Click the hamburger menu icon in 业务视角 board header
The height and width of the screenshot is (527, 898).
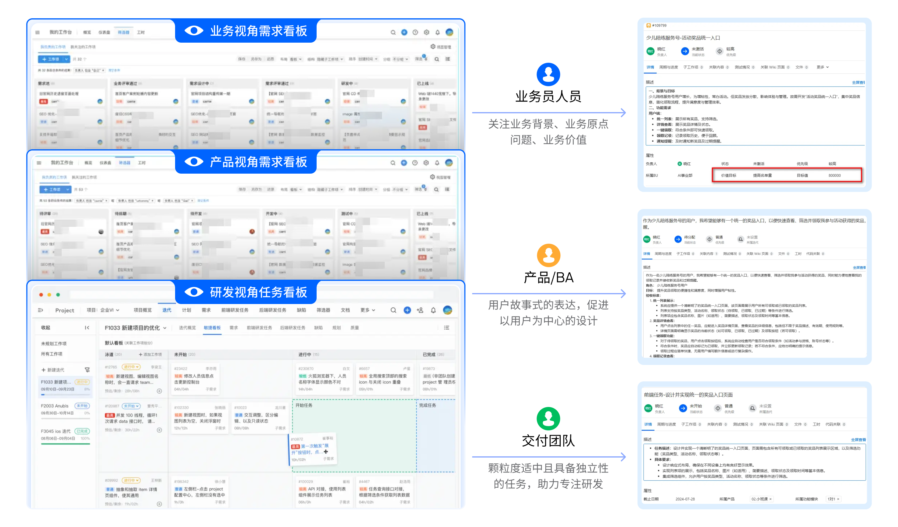coord(38,32)
